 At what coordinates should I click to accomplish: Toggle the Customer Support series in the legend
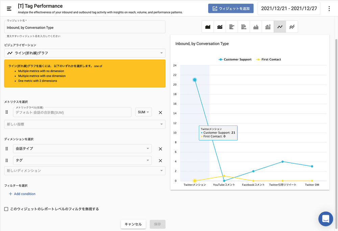coord(235,60)
